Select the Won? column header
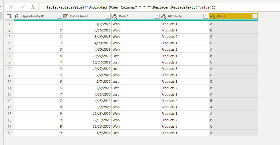Image resolution: width=280 pixels, height=145 pixels. coord(136,16)
